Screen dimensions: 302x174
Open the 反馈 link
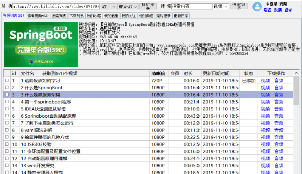point(278,10)
